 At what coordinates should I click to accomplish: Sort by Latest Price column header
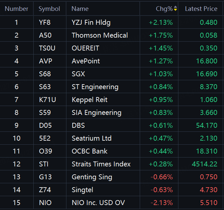point(201,9)
